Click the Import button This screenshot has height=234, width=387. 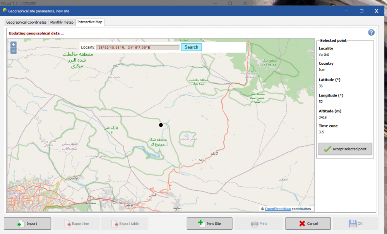pyautogui.click(x=27, y=224)
